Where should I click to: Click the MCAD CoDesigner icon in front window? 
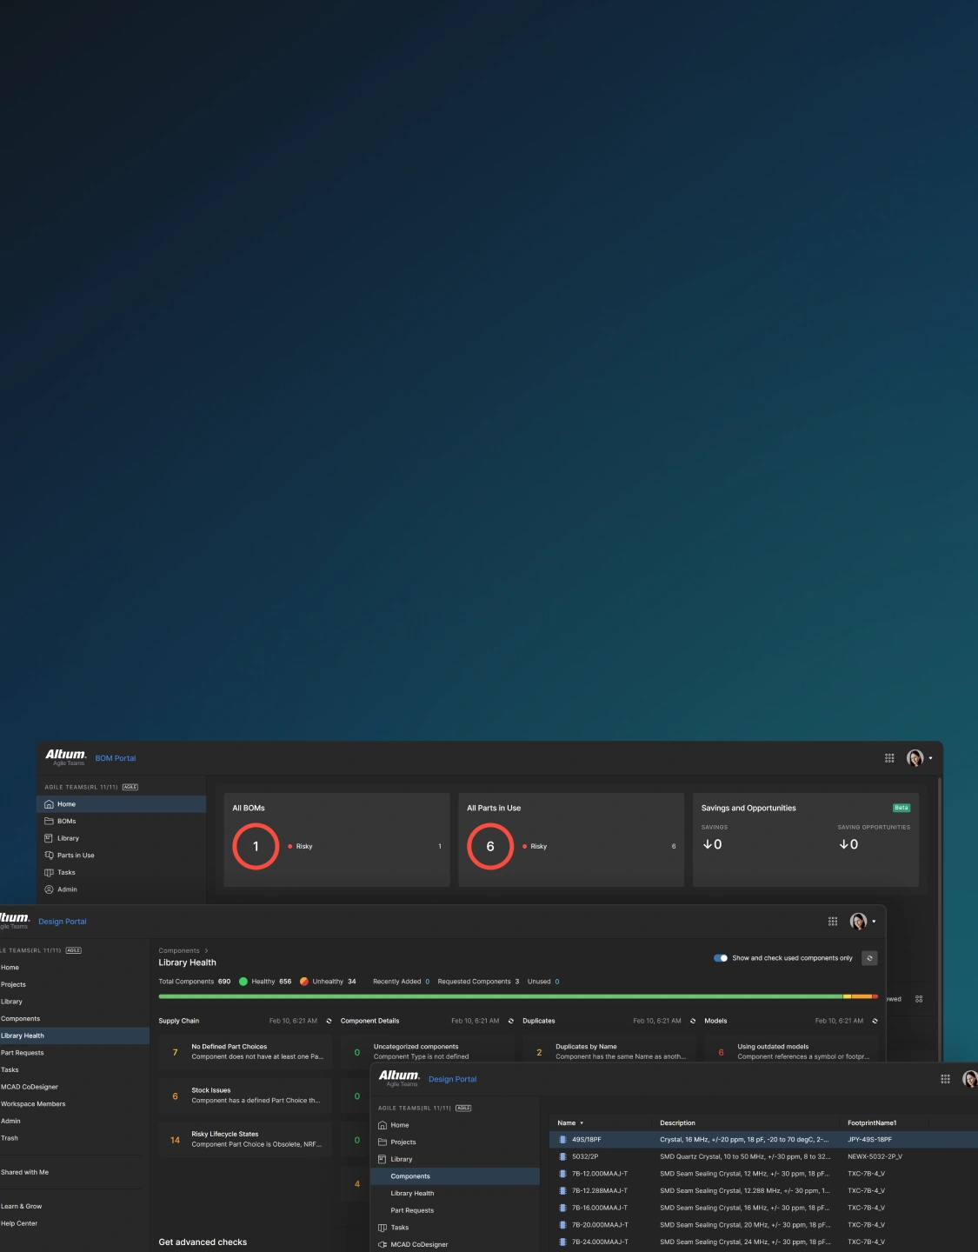(x=383, y=1244)
